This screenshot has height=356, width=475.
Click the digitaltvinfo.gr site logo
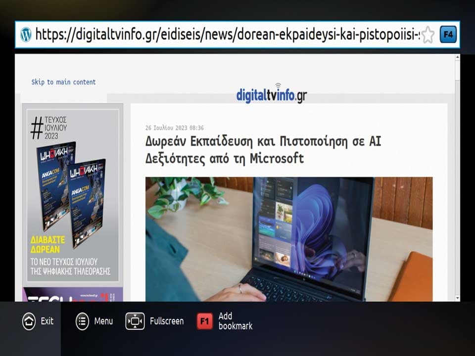271,94
